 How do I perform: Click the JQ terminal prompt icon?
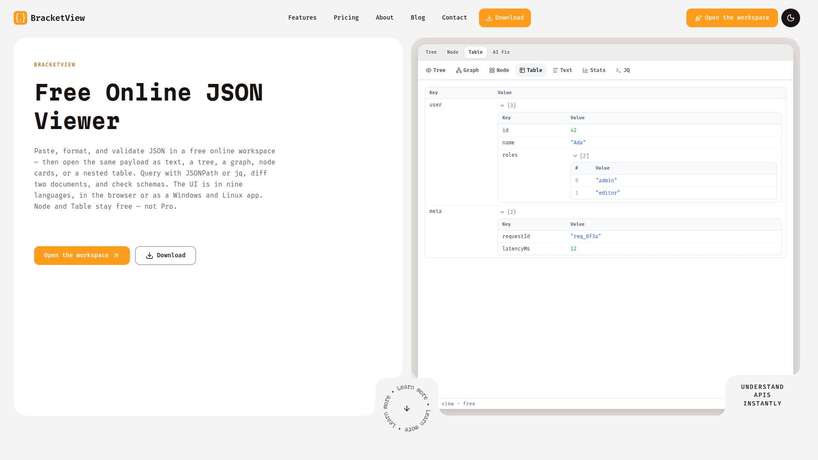(618, 70)
